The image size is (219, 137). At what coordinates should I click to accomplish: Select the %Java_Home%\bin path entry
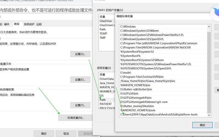163,81
